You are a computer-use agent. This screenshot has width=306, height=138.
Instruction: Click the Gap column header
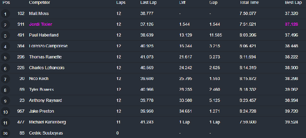(213, 2)
